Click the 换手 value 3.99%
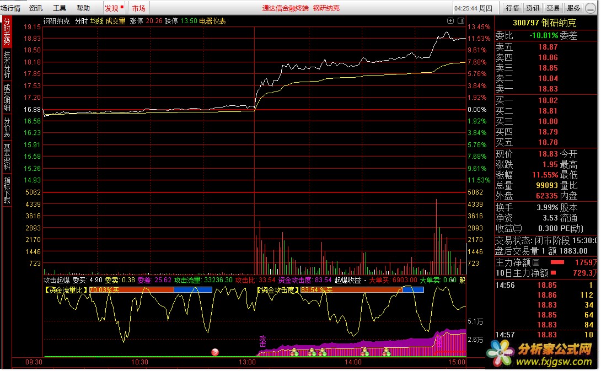 (x=548, y=207)
